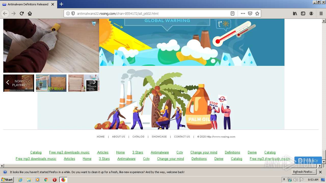The width and height of the screenshot is (326, 183).
Task: Show previous video in playlist carousel
Action: 8,82
